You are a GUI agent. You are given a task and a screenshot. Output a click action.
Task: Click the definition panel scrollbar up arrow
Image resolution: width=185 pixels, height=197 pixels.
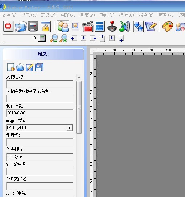79,77
